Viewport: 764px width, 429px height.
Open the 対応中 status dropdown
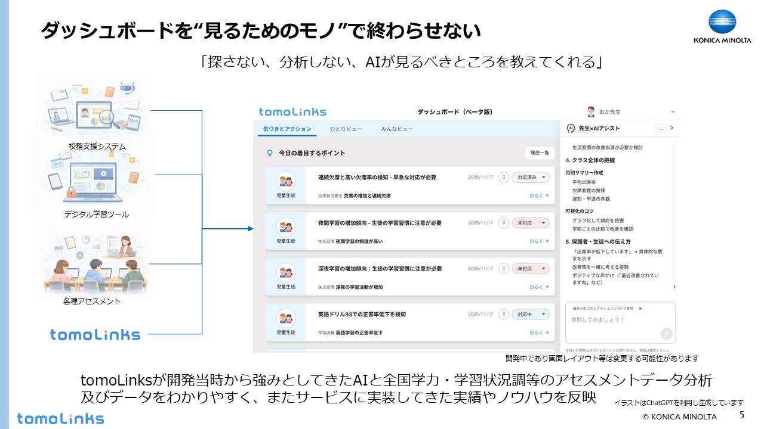[x=531, y=314]
